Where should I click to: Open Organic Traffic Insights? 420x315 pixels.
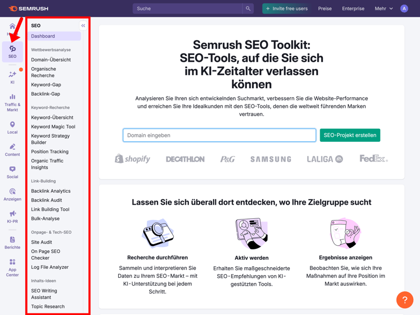tap(47, 164)
